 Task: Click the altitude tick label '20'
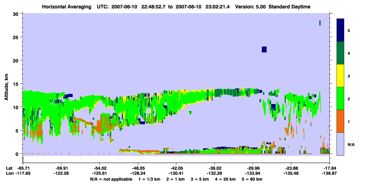point(16,61)
